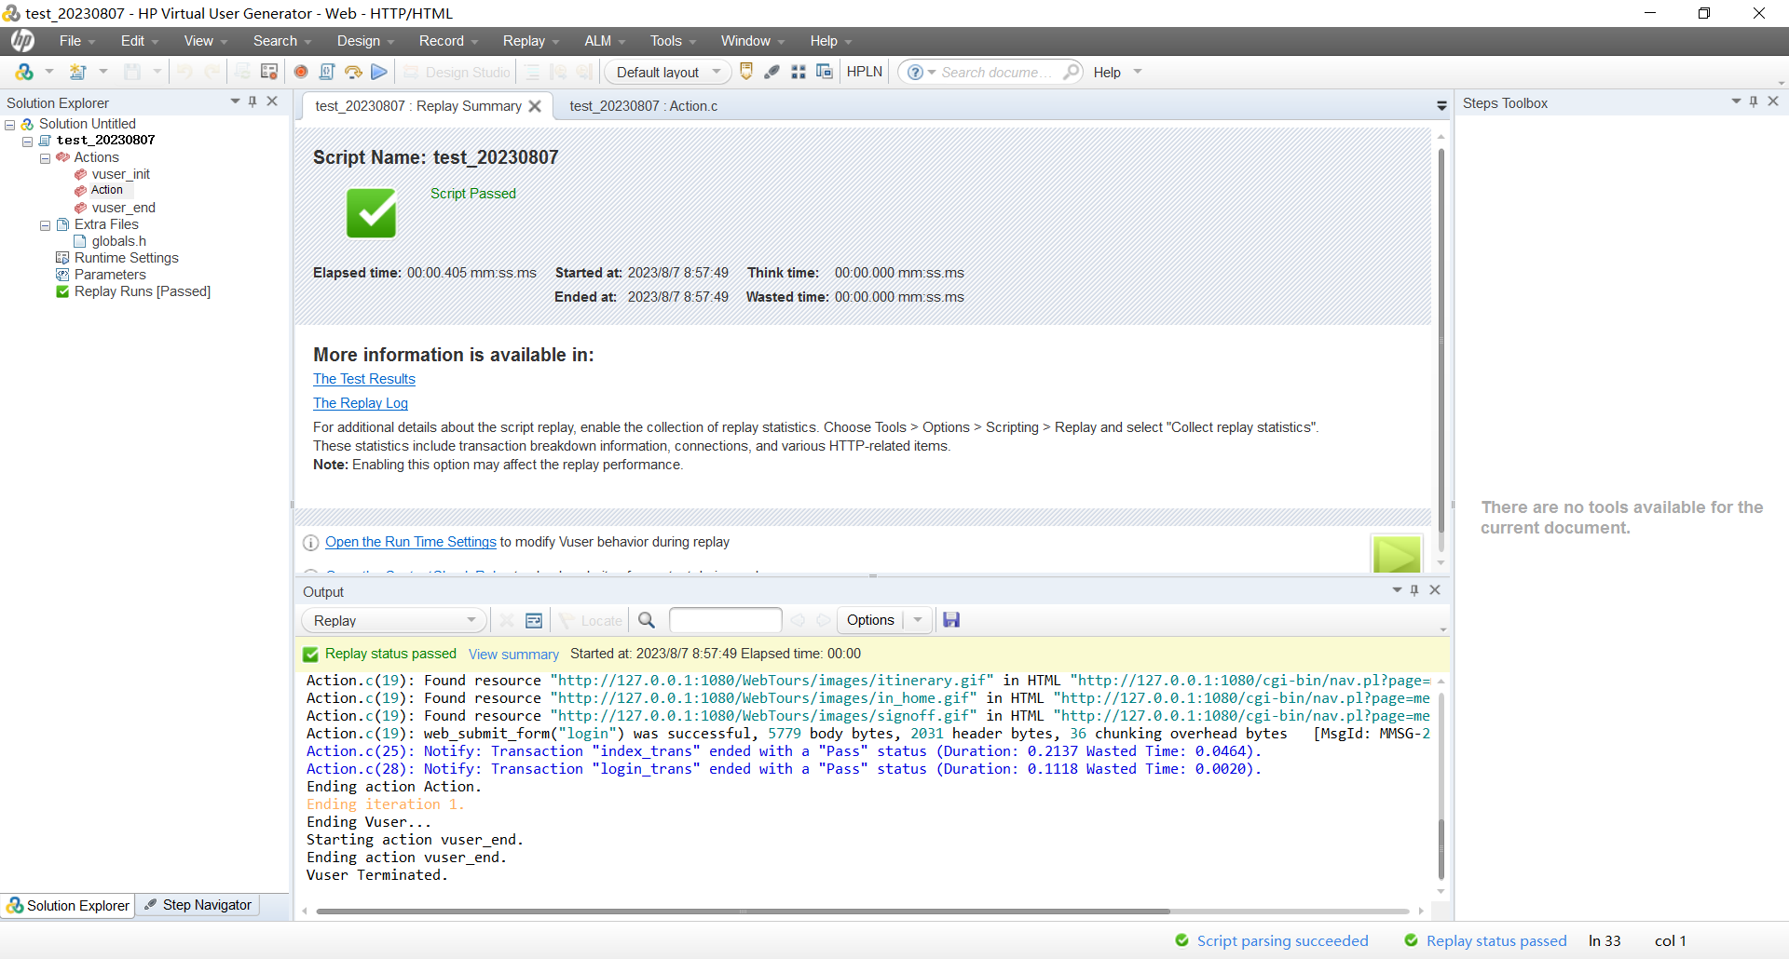Click the New Script toolbar icon
Image resolution: width=1789 pixels, height=959 pixels.
click(x=78, y=72)
